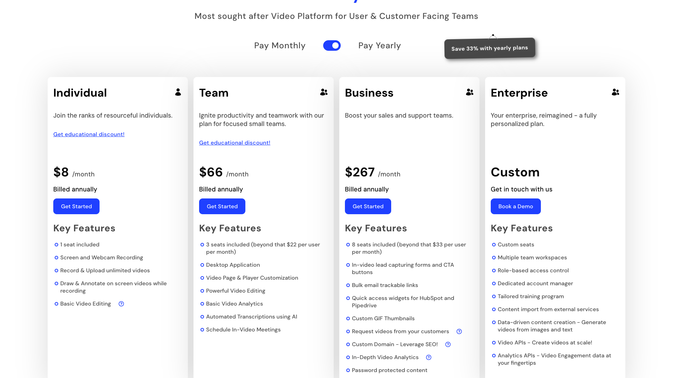Click the Individual plan person icon
Image resolution: width=673 pixels, height=378 pixels.
click(178, 92)
